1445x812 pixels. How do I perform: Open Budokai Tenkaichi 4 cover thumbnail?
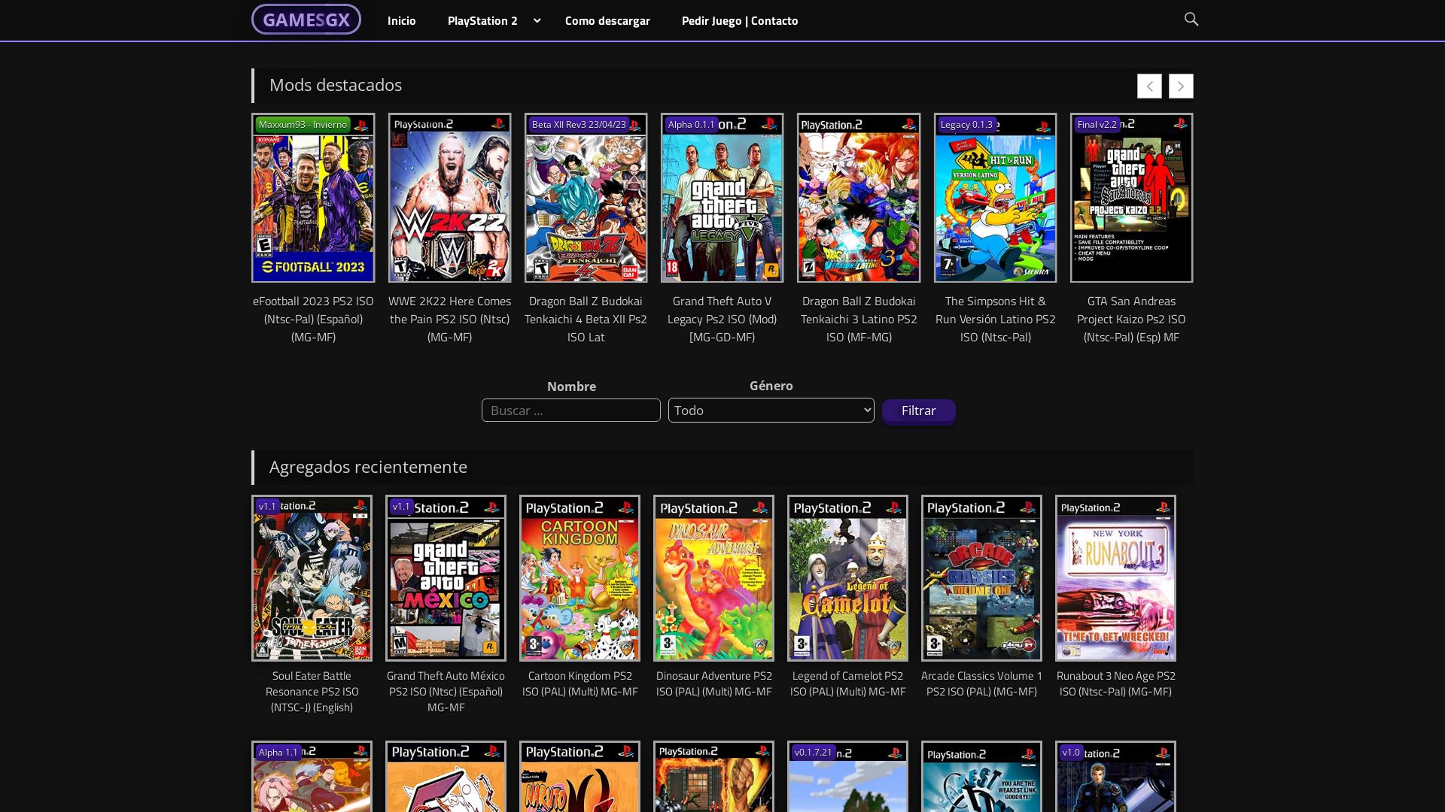pyautogui.click(x=586, y=198)
